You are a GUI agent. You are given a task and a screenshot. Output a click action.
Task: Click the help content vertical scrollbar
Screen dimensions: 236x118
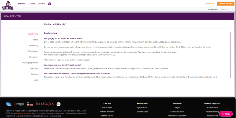(231, 56)
